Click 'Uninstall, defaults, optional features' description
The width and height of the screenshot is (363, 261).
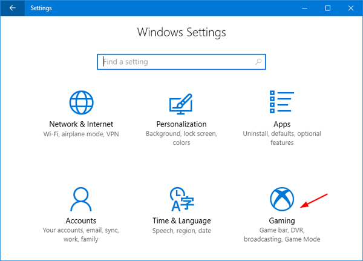tap(282, 138)
